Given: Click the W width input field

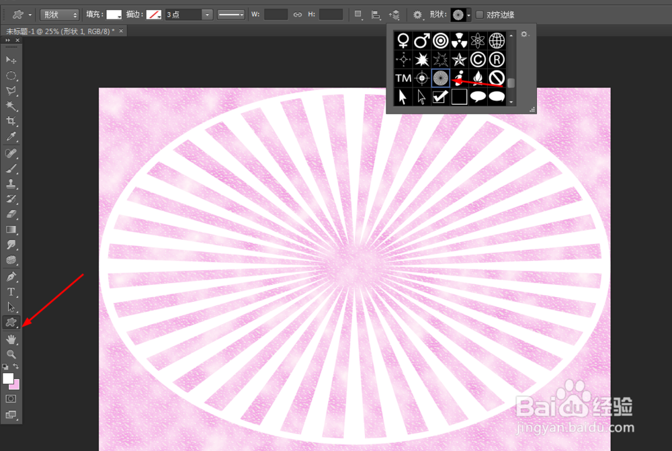Looking at the screenshot, I should coord(276,15).
